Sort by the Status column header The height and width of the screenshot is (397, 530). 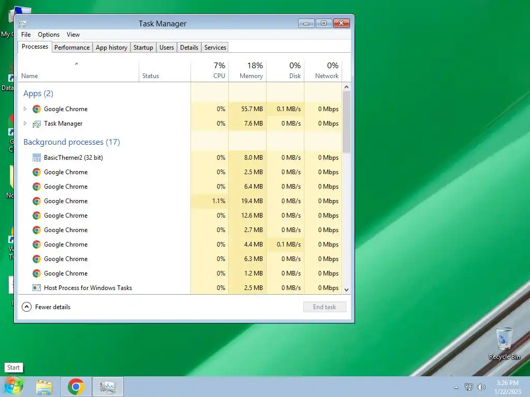pyautogui.click(x=165, y=71)
